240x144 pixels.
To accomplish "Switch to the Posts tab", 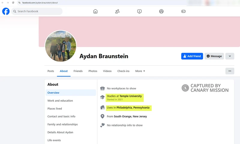I will [x=51, y=71].
